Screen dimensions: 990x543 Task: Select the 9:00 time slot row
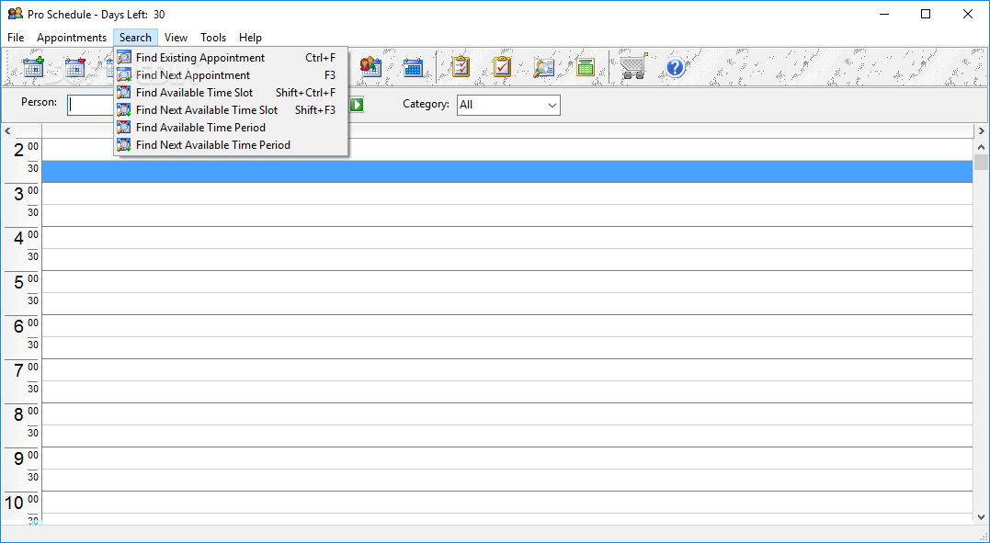(x=507, y=458)
